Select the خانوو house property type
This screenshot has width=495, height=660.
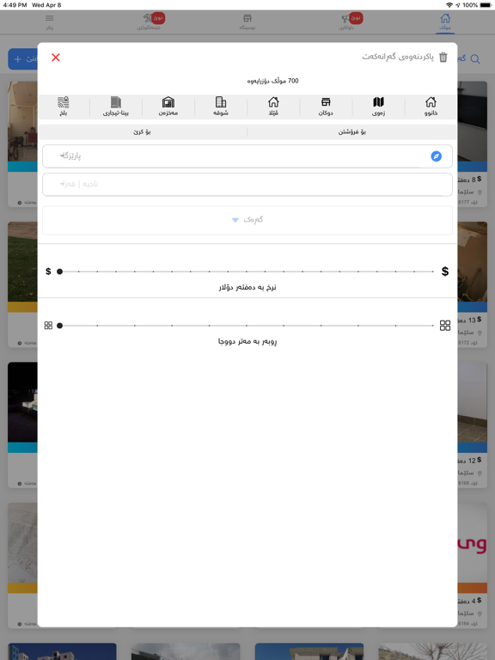point(431,106)
